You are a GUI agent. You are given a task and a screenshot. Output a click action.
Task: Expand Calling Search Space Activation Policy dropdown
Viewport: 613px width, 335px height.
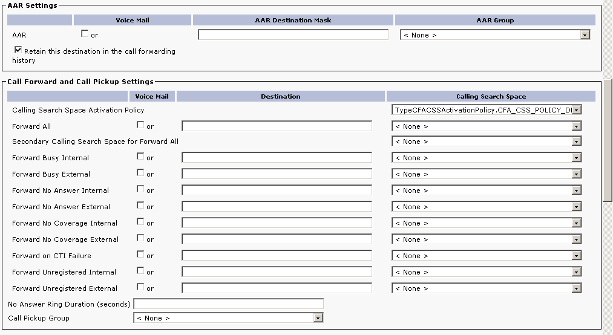pos(487,110)
